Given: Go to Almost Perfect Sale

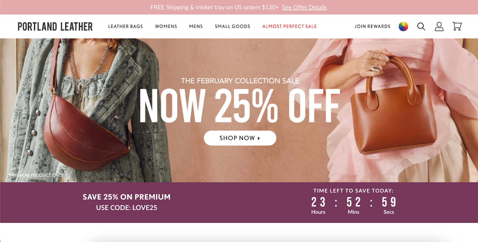Looking at the screenshot, I should [289, 26].
